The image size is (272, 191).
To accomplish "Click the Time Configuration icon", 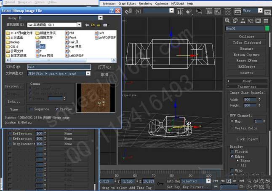I will [x=241, y=187].
